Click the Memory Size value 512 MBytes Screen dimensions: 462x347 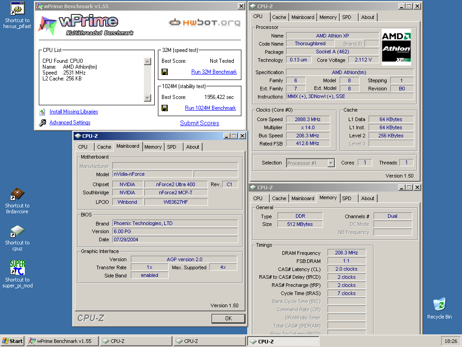pos(300,224)
